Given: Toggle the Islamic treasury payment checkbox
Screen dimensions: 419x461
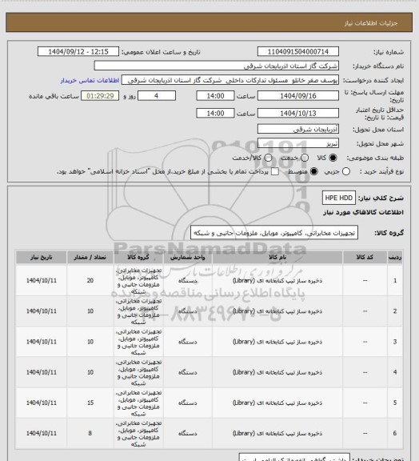Looking at the screenshot, I should point(275,171).
